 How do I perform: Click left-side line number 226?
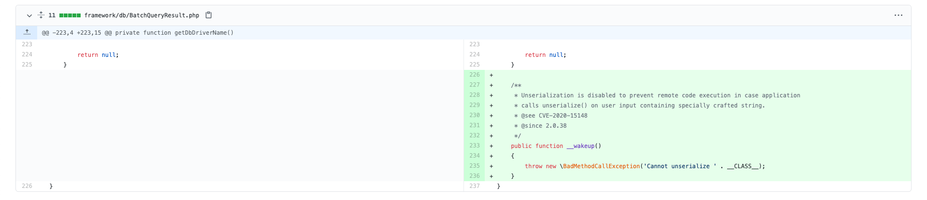click(x=27, y=186)
